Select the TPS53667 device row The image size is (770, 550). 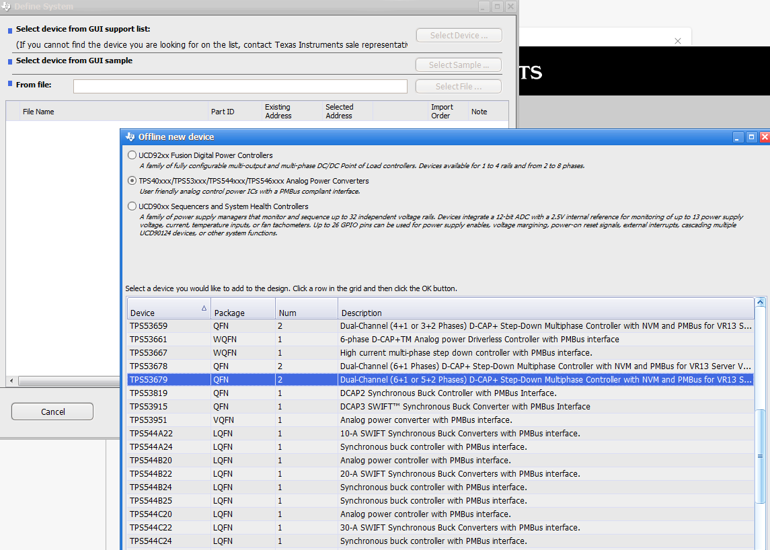[x=440, y=352]
